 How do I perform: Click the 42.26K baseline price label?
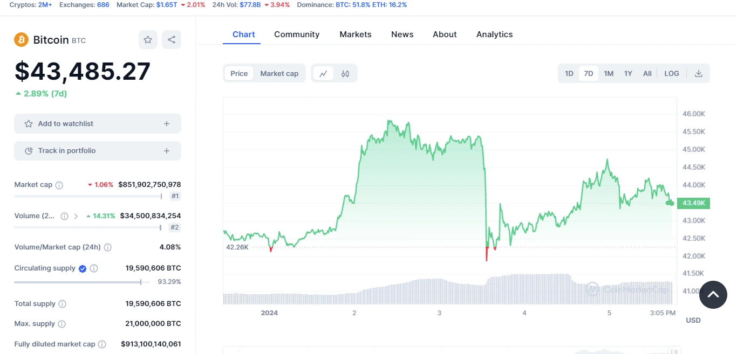tap(237, 247)
